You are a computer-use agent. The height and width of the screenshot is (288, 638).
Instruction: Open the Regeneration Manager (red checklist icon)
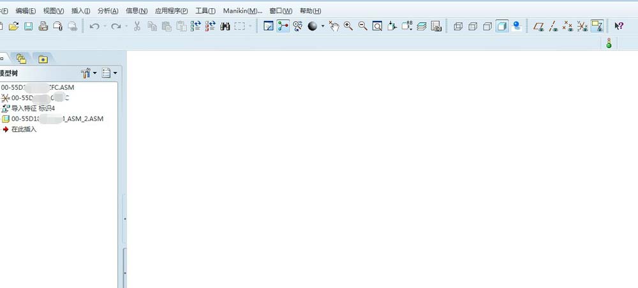tap(211, 26)
